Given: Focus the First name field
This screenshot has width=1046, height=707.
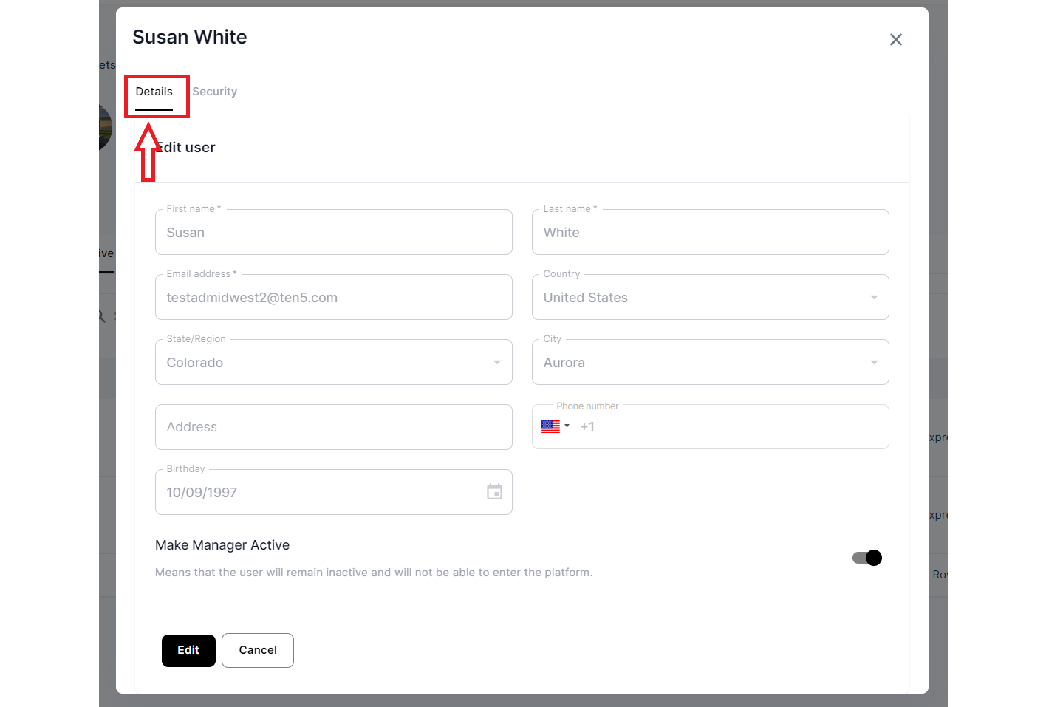Looking at the screenshot, I should tap(332, 233).
